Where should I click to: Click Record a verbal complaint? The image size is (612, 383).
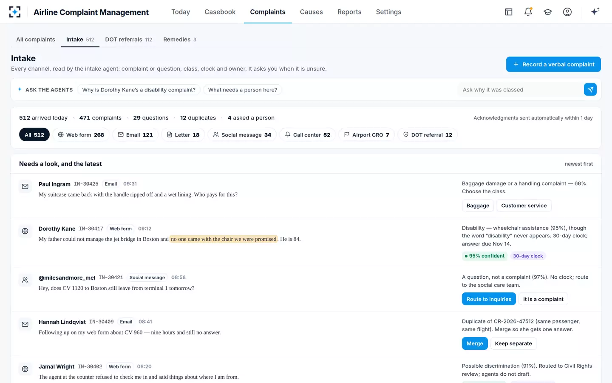coord(553,64)
